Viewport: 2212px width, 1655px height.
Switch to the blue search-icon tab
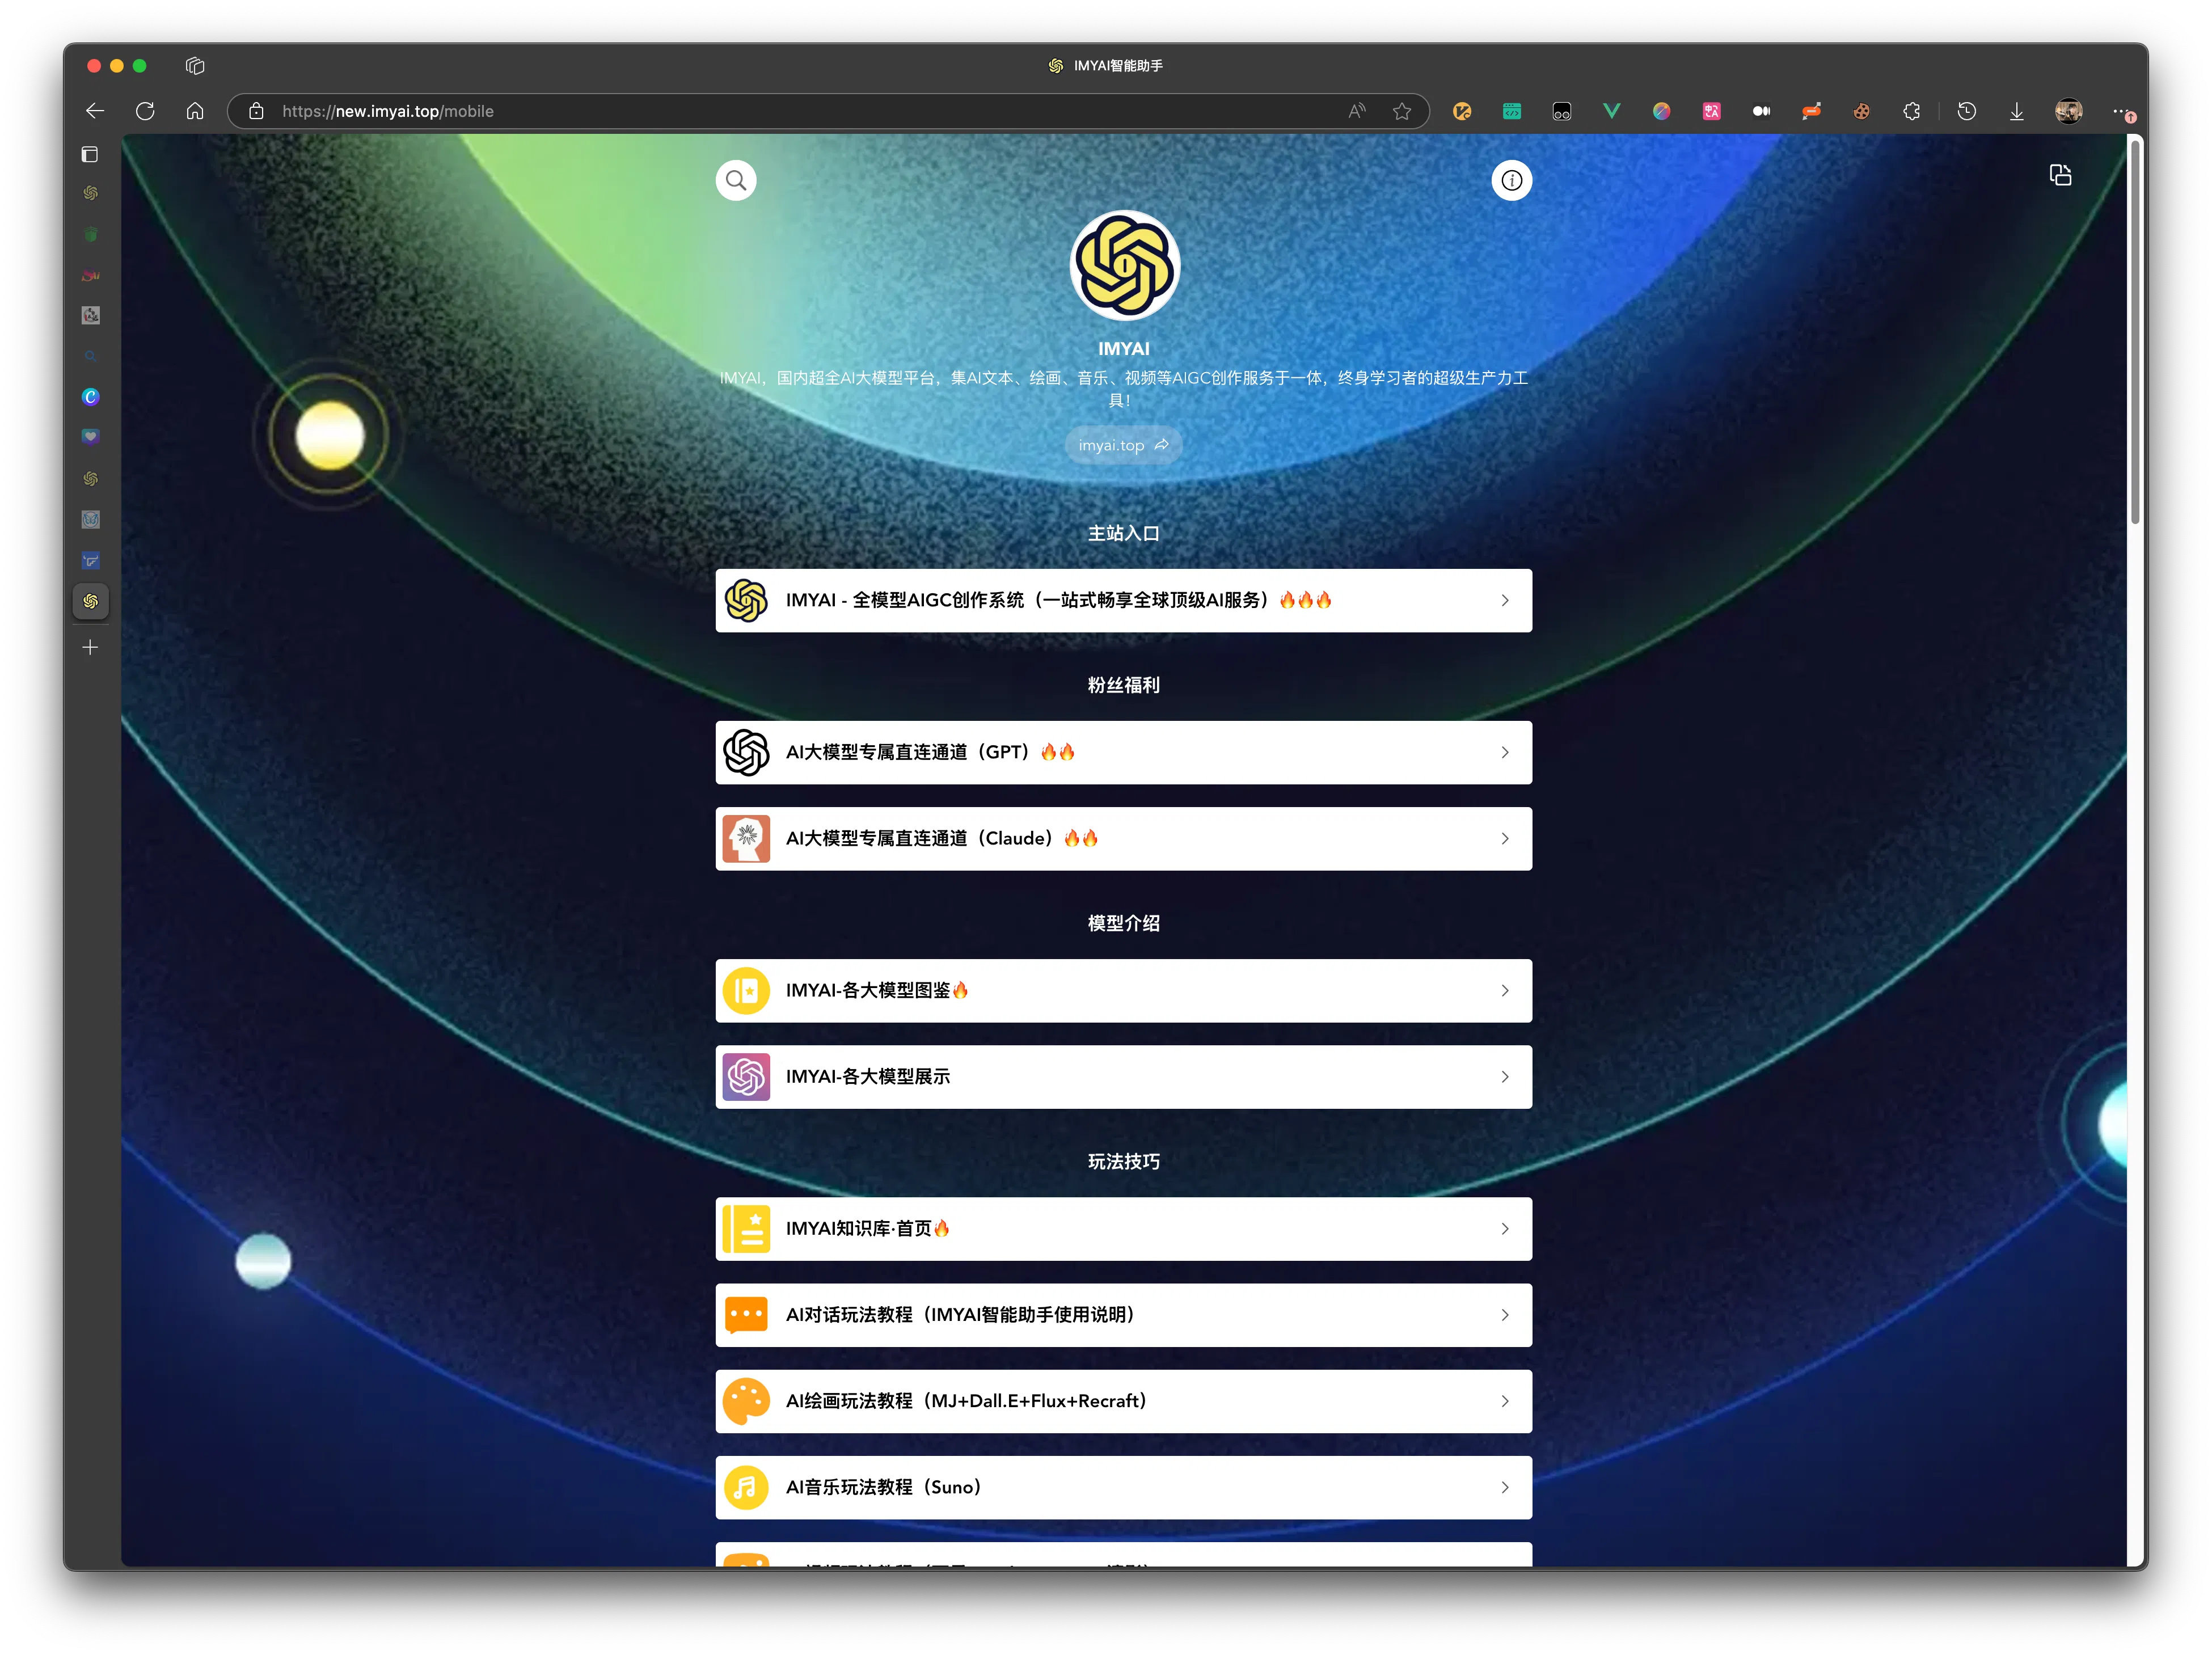pyautogui.click(x=90, y=356)
